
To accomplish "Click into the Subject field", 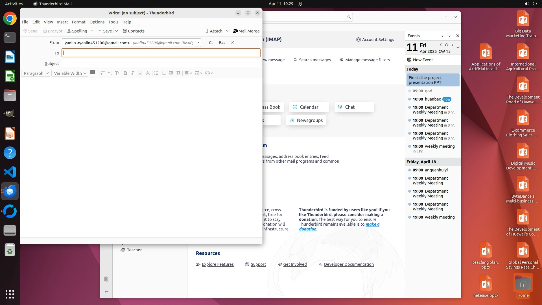I will point(161,63).
